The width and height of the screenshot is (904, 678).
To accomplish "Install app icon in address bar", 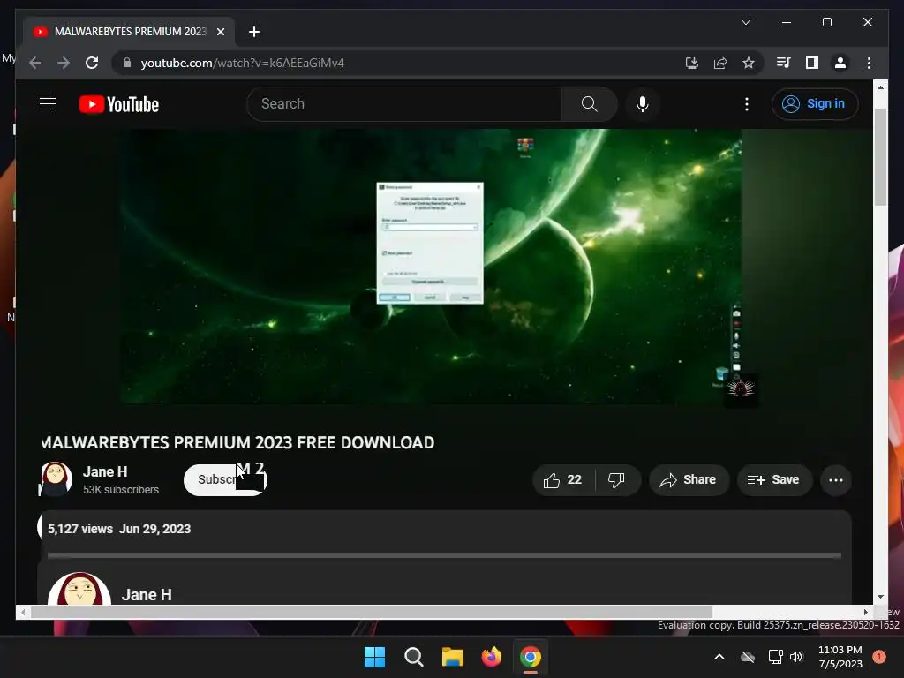I will point(692,63).
